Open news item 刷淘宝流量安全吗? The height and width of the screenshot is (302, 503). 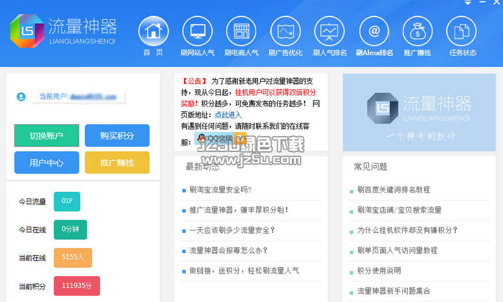tap(220, 189)
